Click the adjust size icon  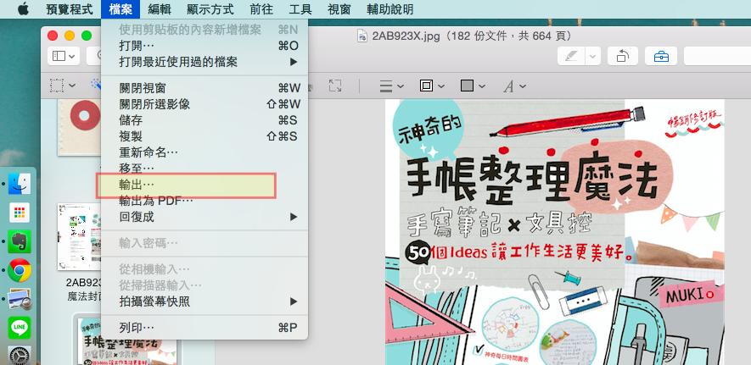335,86
